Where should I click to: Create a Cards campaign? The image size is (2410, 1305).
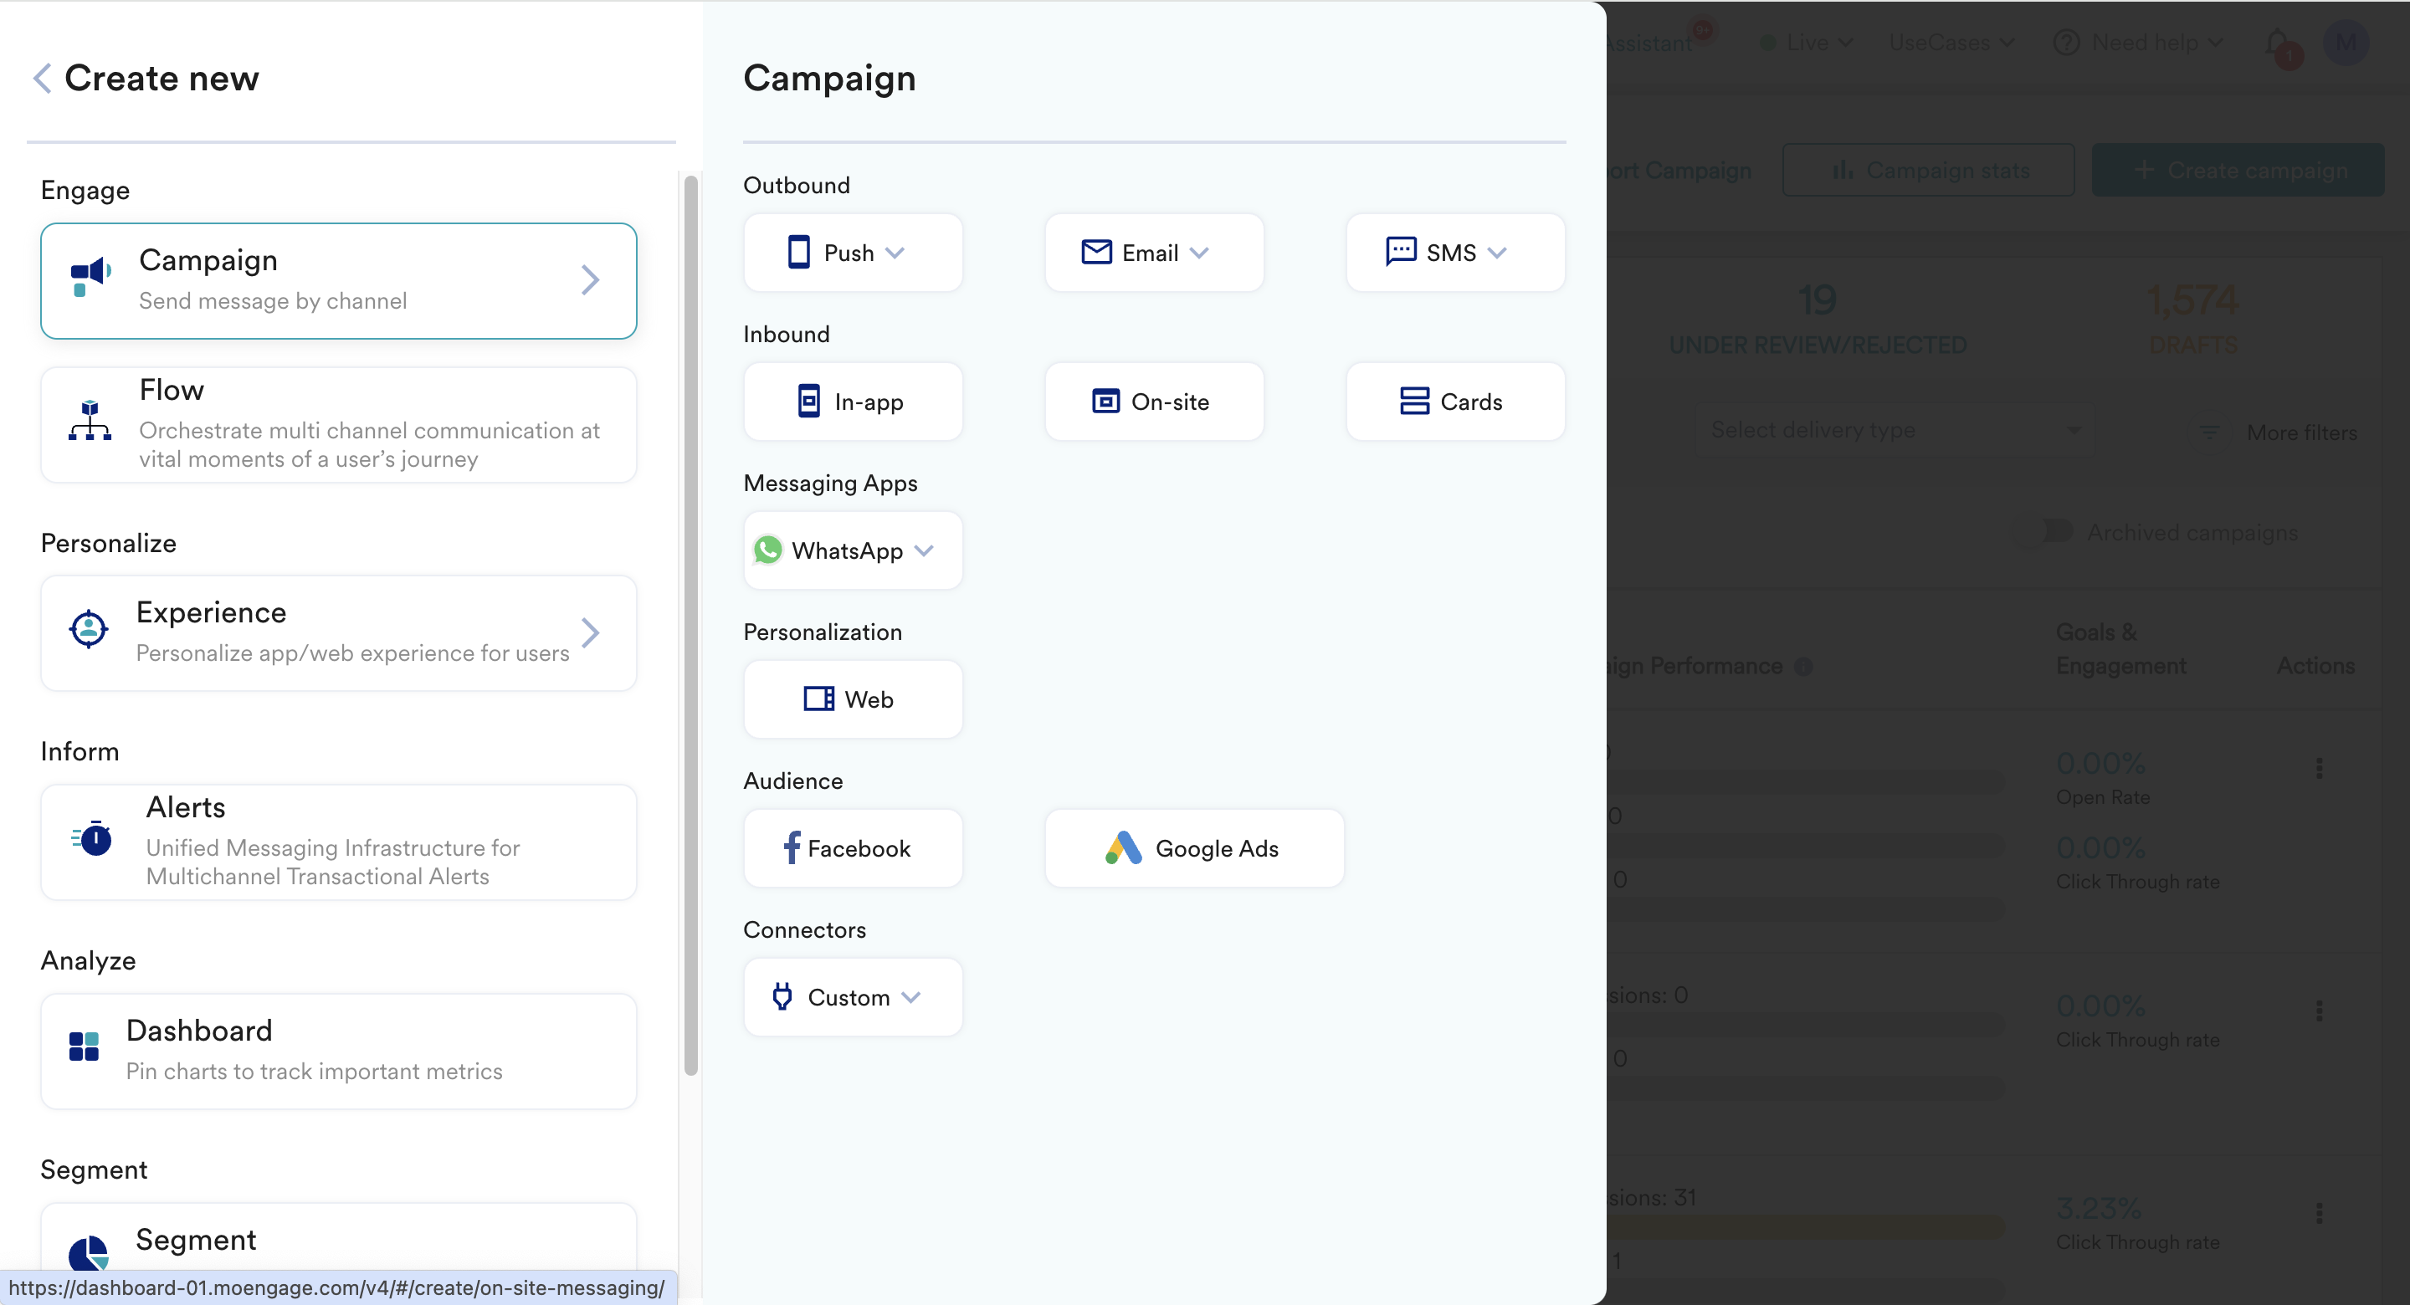click(1455, 402)
